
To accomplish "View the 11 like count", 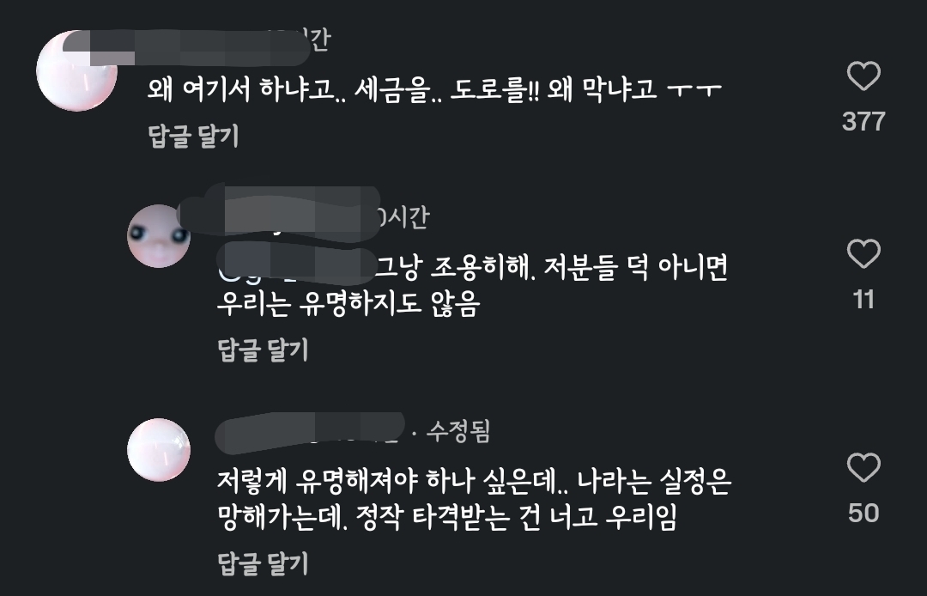I will click(863, 300).
